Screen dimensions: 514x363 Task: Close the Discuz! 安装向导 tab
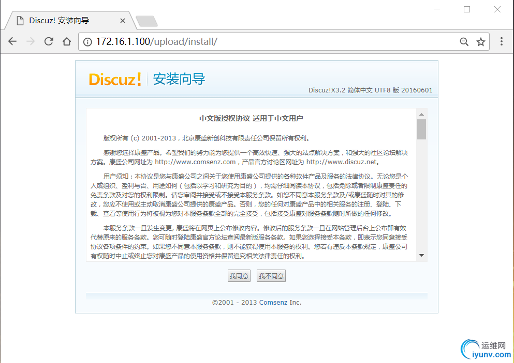123,21
